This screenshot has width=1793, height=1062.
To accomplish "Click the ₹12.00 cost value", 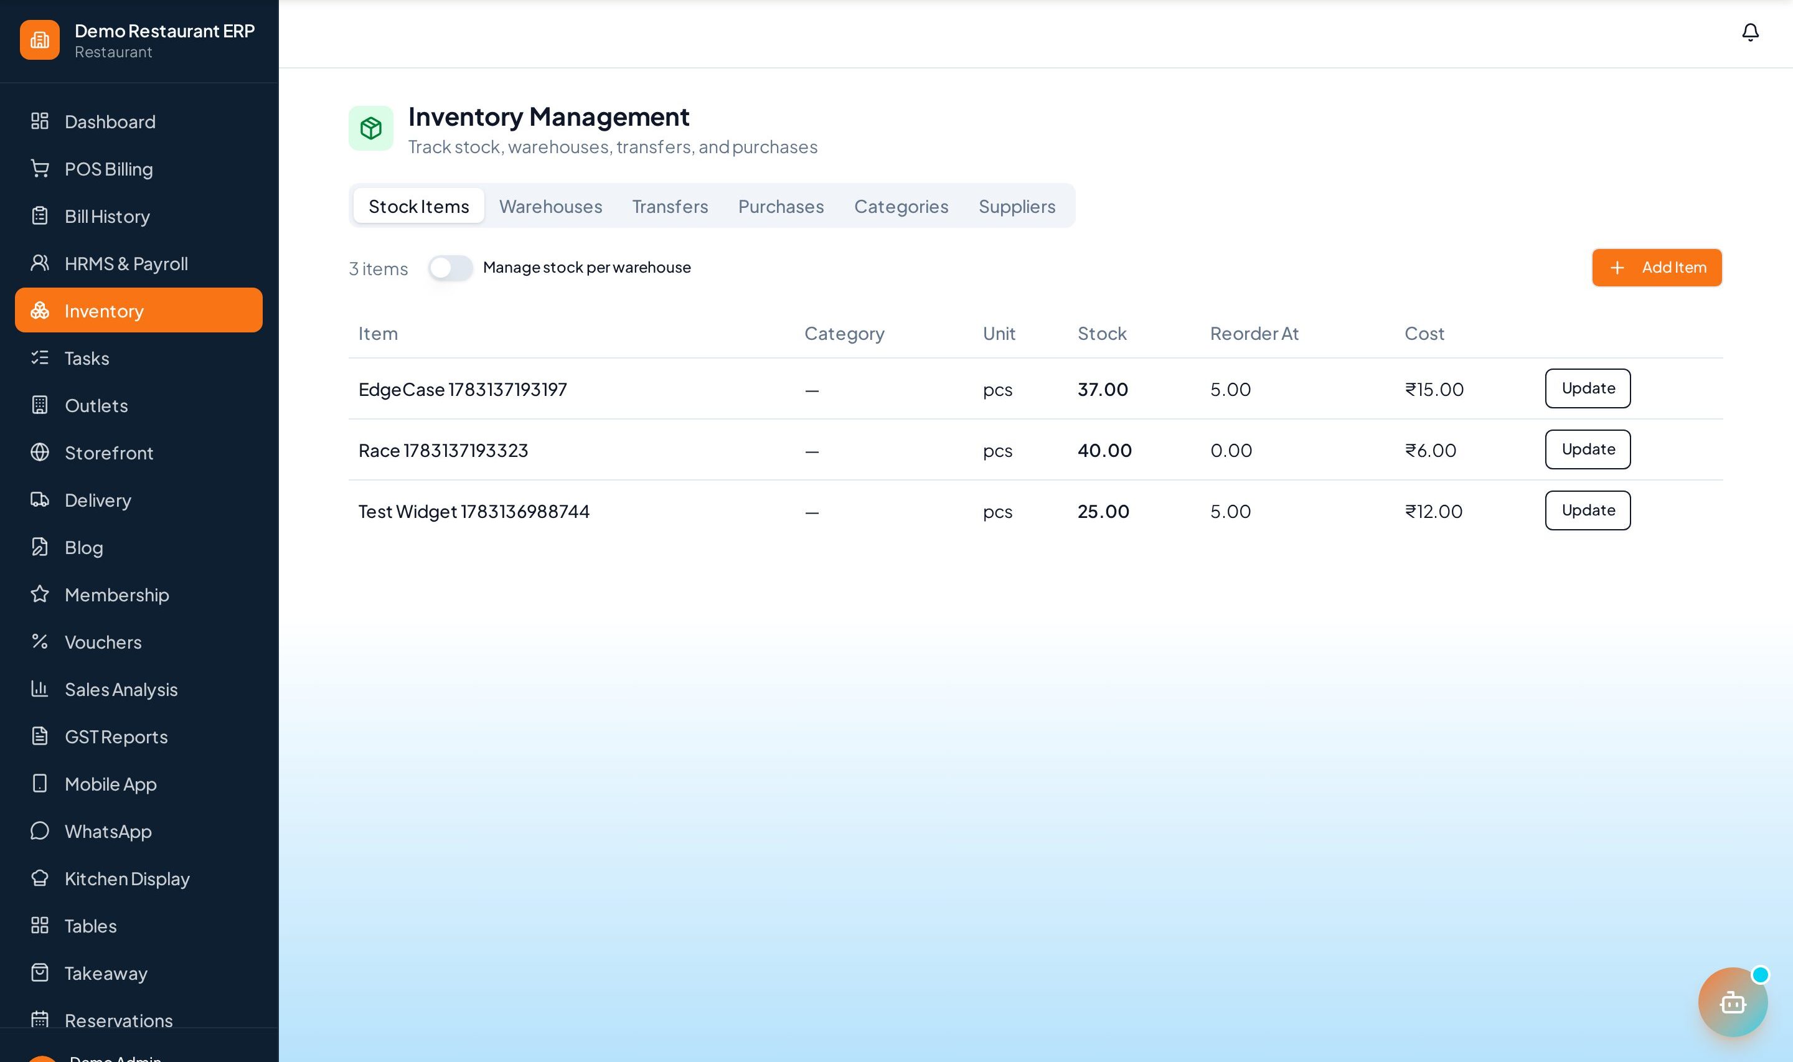I will [1433, 511].
